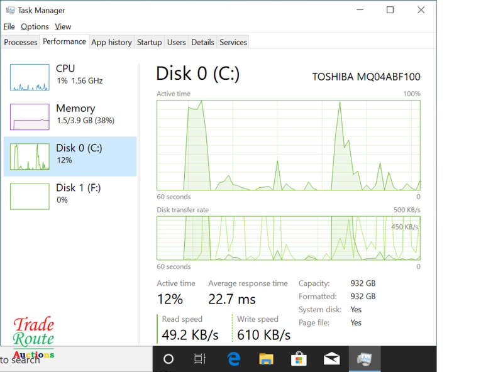Switch to the Processes tab
This screenshot has height=372, width=503.
(21, 42)
